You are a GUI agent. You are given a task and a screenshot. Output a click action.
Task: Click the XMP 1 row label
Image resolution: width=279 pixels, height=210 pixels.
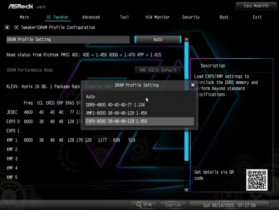12,140
